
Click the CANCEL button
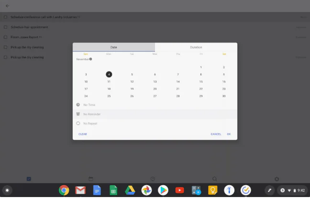pyautogui.click(x=216, y=134)
